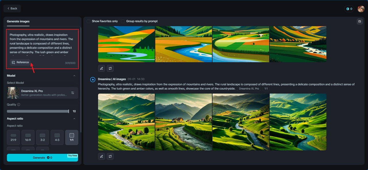This screenshot has width=368, height=170.
Task: Click the 09-01 14:30 timestamp
Action: (136, 79)
